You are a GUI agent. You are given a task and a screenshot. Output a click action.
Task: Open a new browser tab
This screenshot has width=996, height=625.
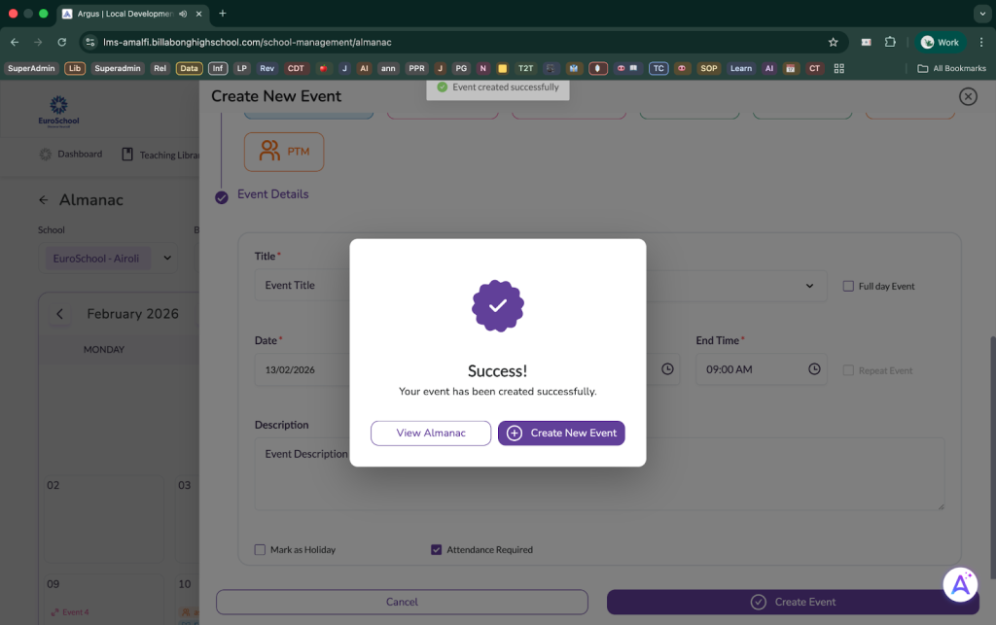tap(223, 14)
